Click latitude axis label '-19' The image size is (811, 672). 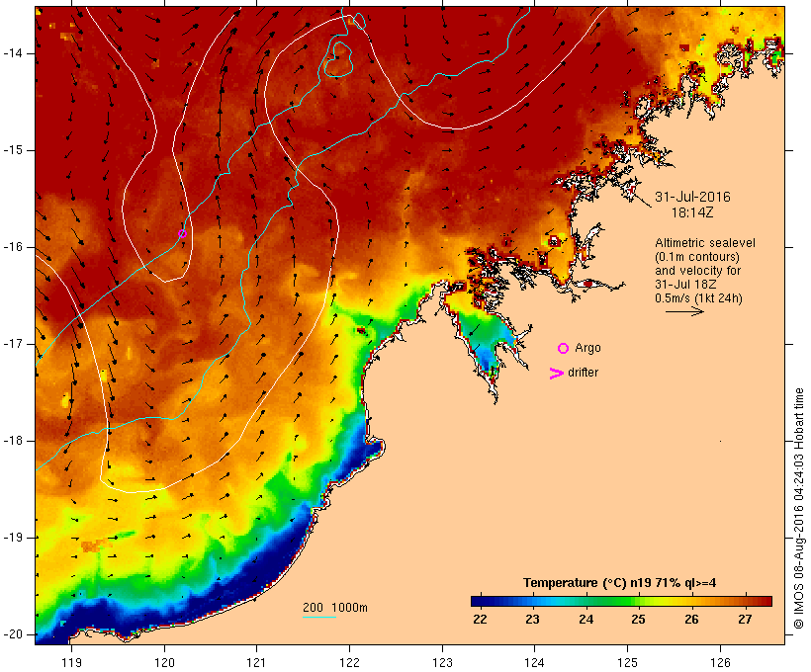click(x=13, y=538)
